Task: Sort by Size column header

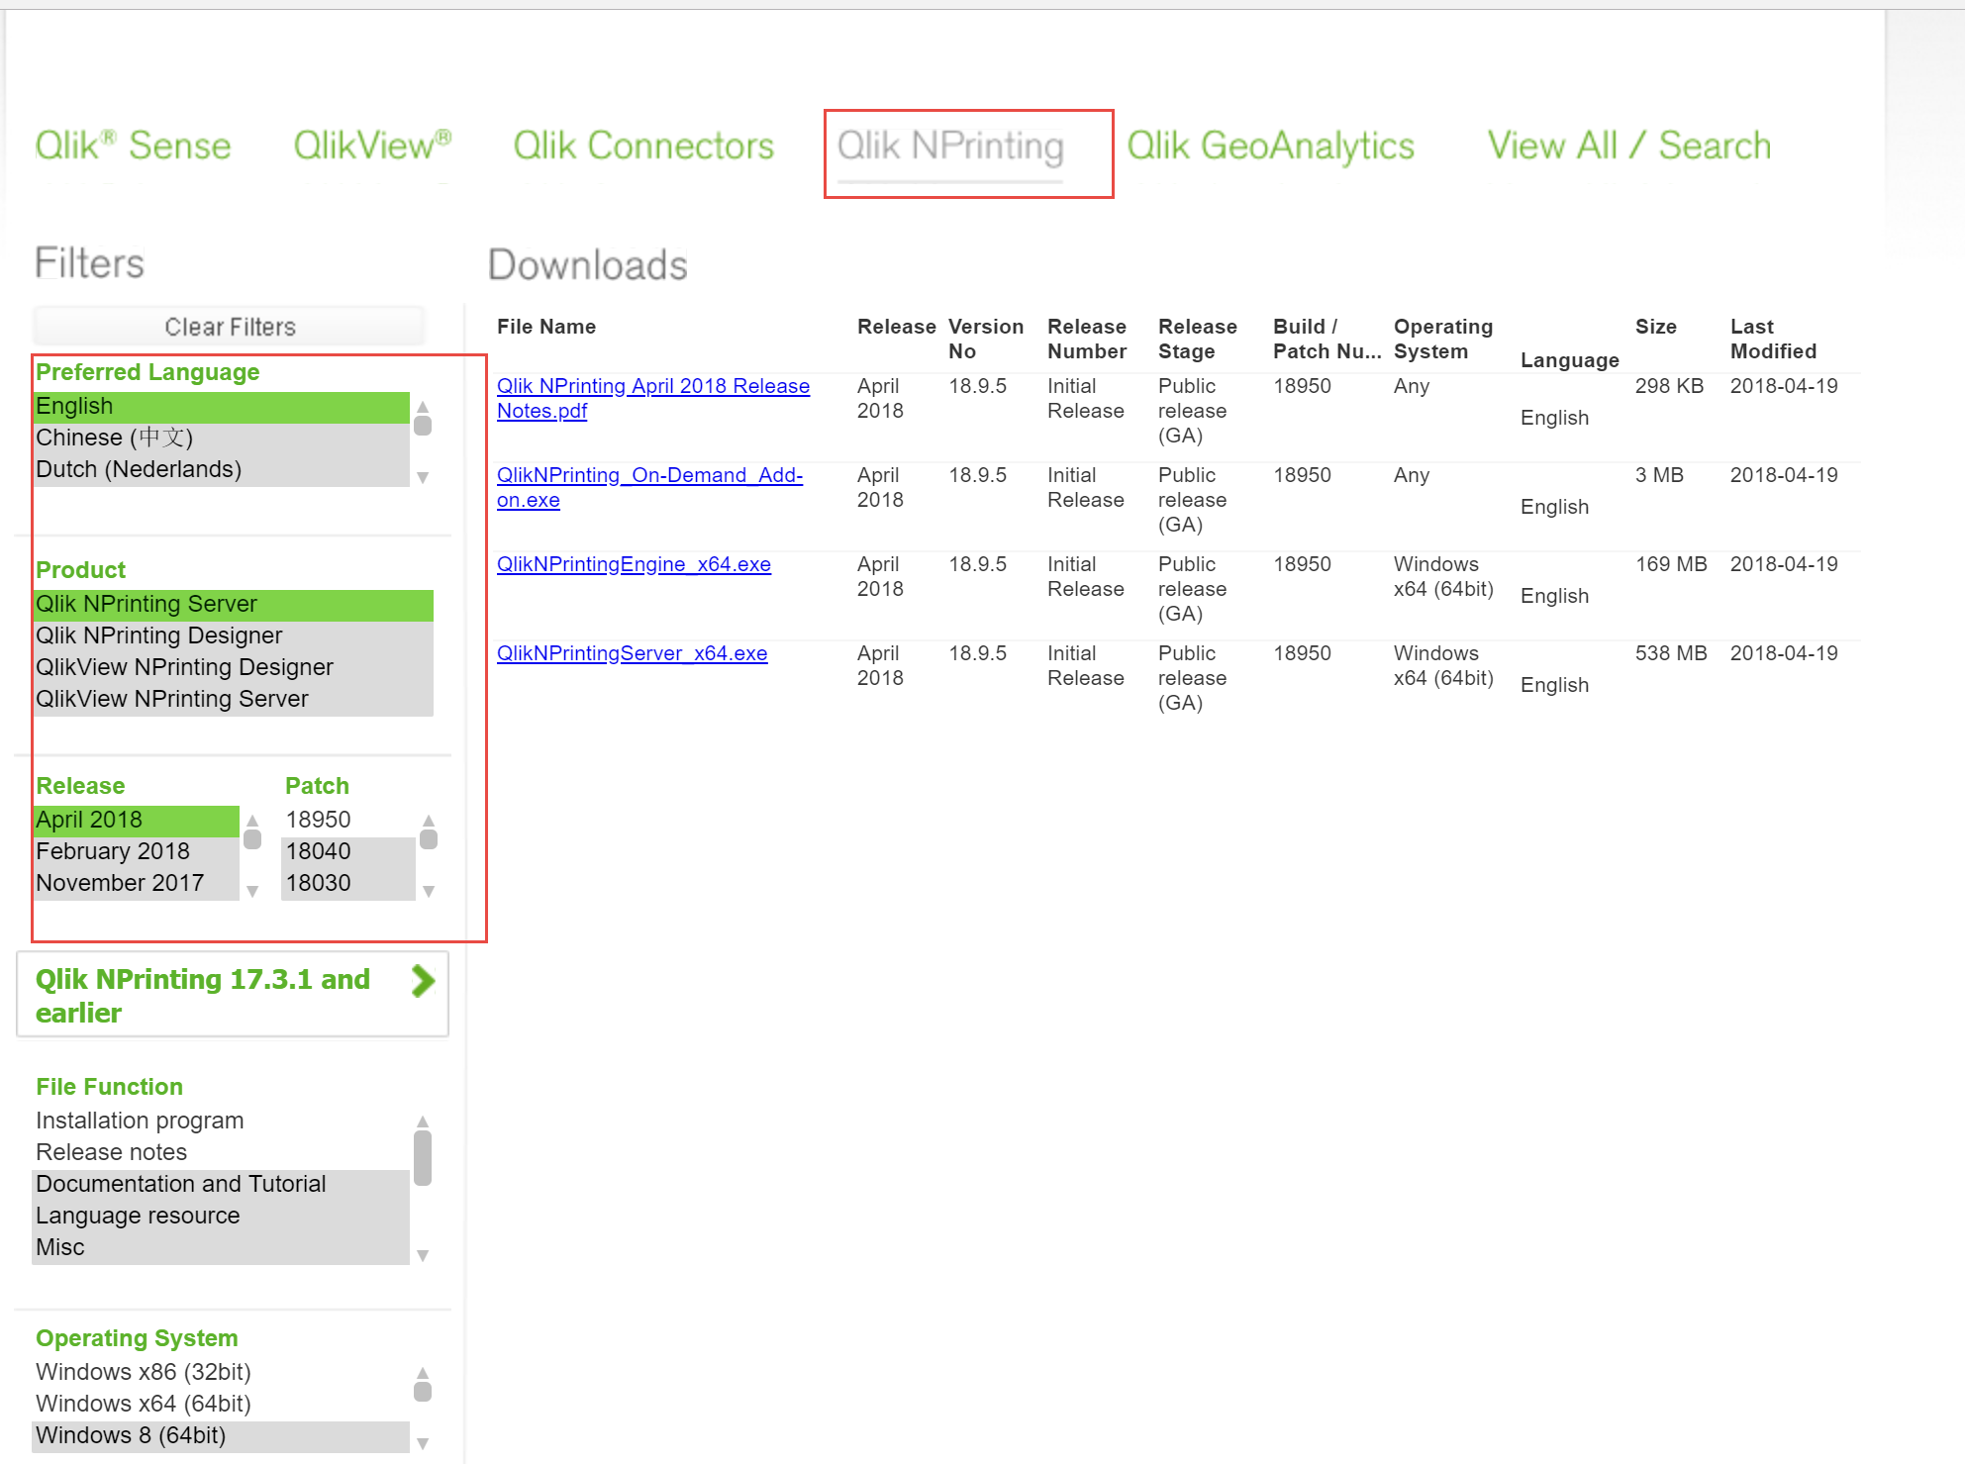Action: coord(1656,327)
